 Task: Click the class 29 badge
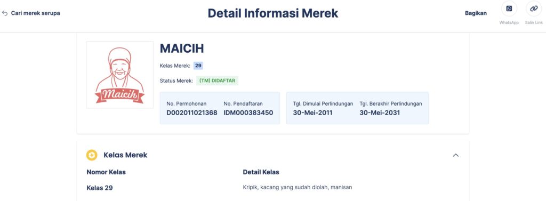(198, 66)
